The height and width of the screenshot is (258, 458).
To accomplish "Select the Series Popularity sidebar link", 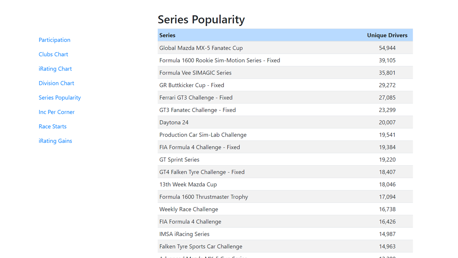I will click(x=59, y=97).
